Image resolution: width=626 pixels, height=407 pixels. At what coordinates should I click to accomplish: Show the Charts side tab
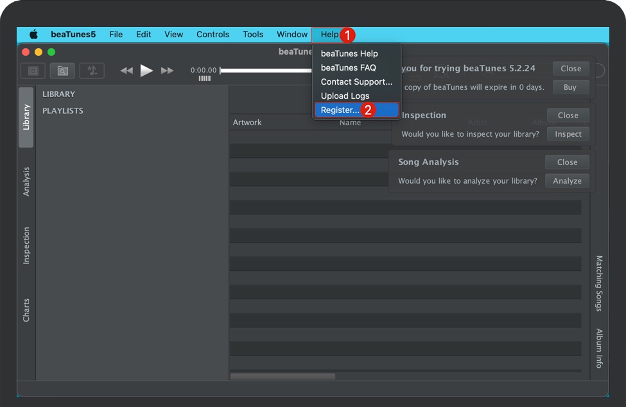[x=26, y=310]
